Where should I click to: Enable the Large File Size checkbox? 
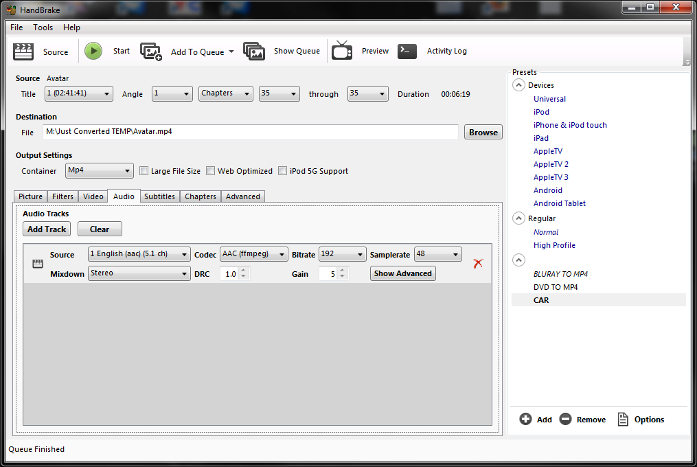pyautogui.click(x=144, y=171)
